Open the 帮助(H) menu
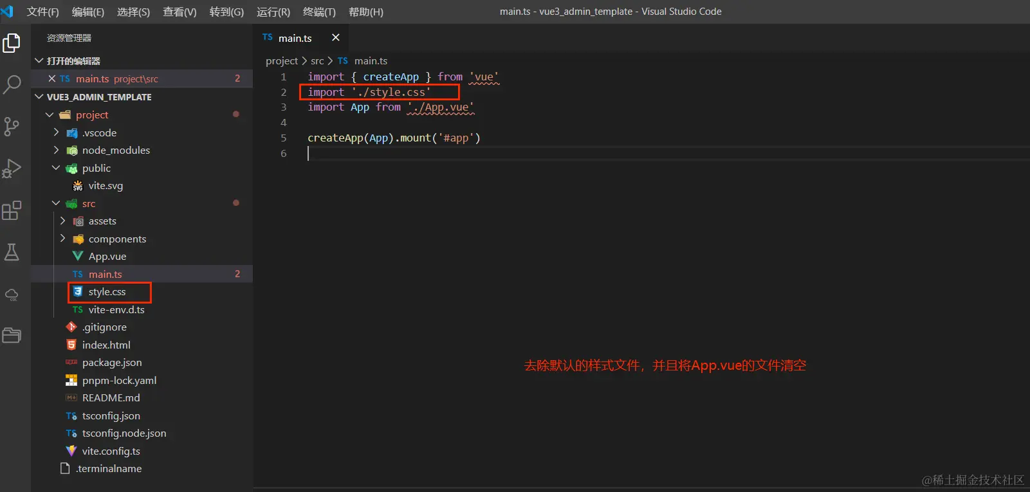This screenshot has height=492, width=1030. coord(366,12)
